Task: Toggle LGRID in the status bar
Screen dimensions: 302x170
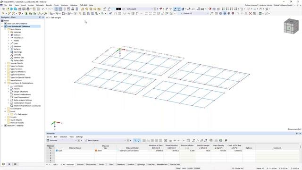Action: 190,169
